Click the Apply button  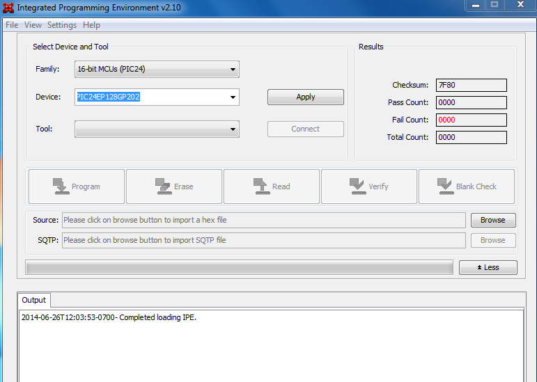[306, 97]
